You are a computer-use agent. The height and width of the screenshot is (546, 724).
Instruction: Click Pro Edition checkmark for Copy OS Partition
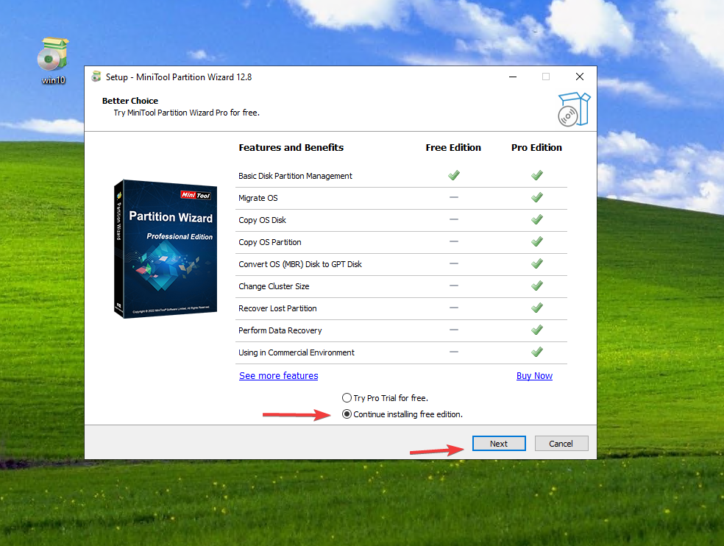537,241
